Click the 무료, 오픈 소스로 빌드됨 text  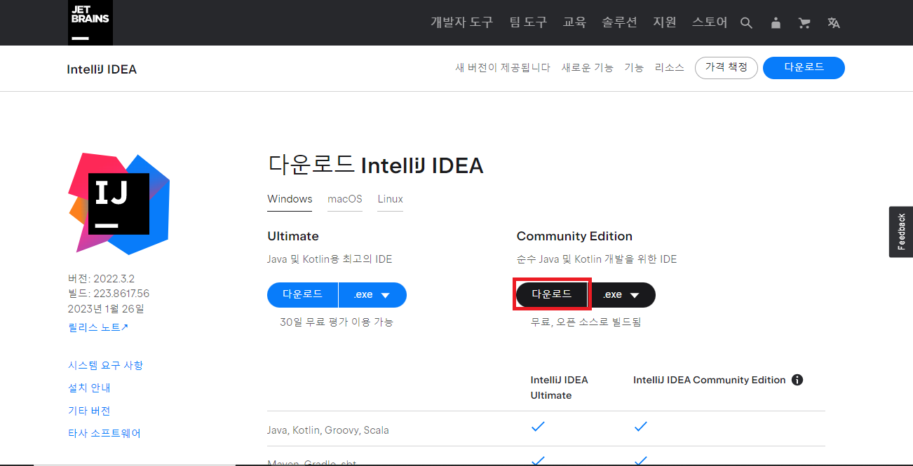pyautogui.click(x=586, y=322)
